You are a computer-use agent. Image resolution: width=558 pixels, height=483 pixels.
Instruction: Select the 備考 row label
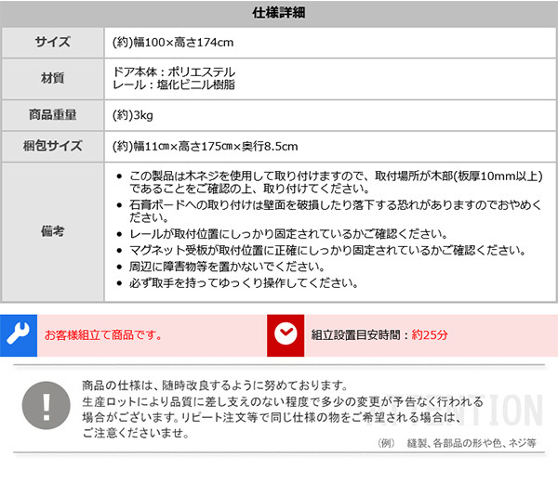pyautogui.click(x=53, y=231)
